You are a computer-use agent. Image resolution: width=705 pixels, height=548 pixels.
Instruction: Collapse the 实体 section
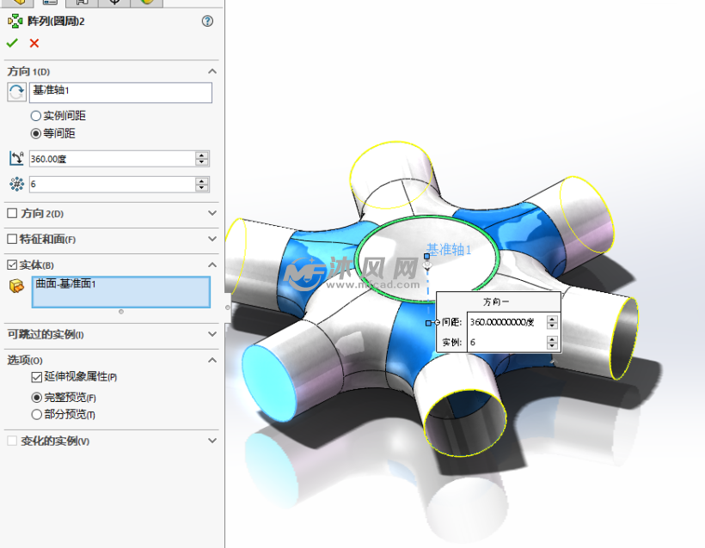[x=212, y=265]
